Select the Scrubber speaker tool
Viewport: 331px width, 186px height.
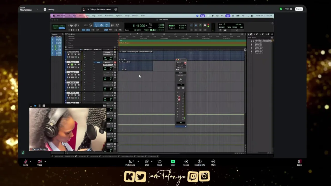[112, 25]
